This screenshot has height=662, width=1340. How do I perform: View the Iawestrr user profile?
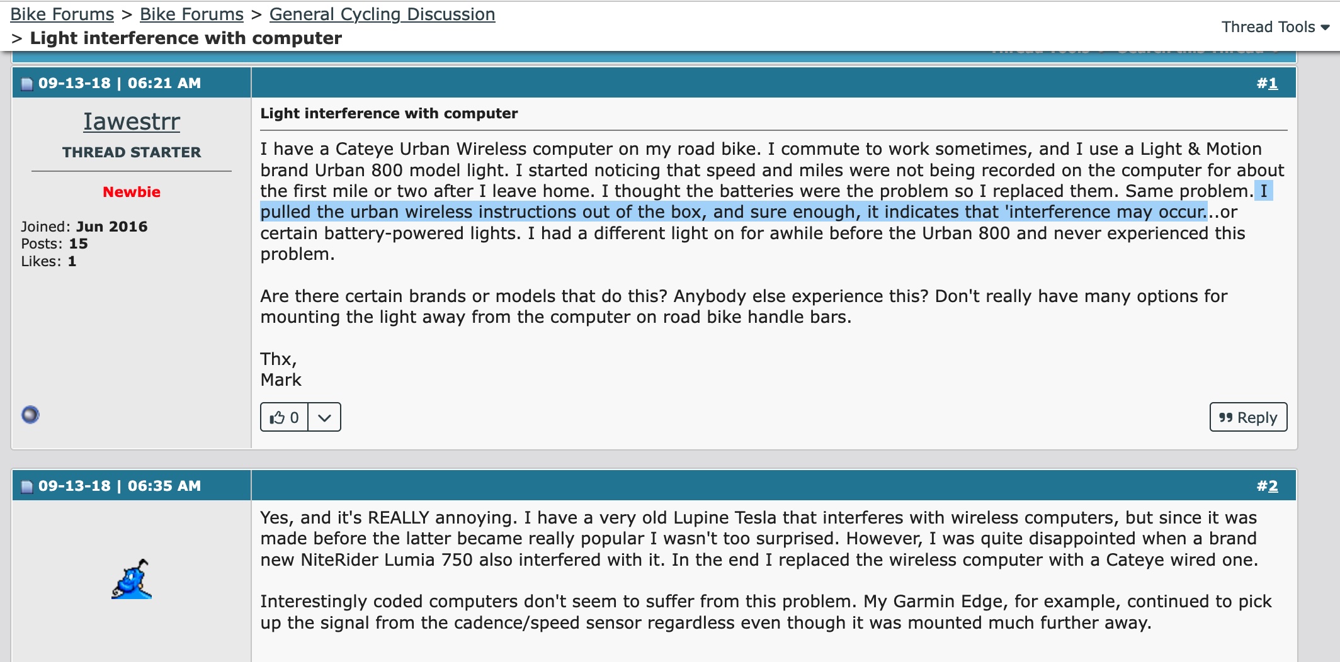click(x=132, y=121)
